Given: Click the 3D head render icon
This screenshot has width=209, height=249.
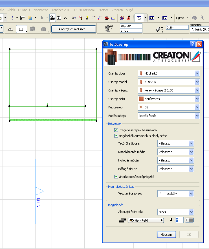Looking at the screenshot, I should point(195,18).
